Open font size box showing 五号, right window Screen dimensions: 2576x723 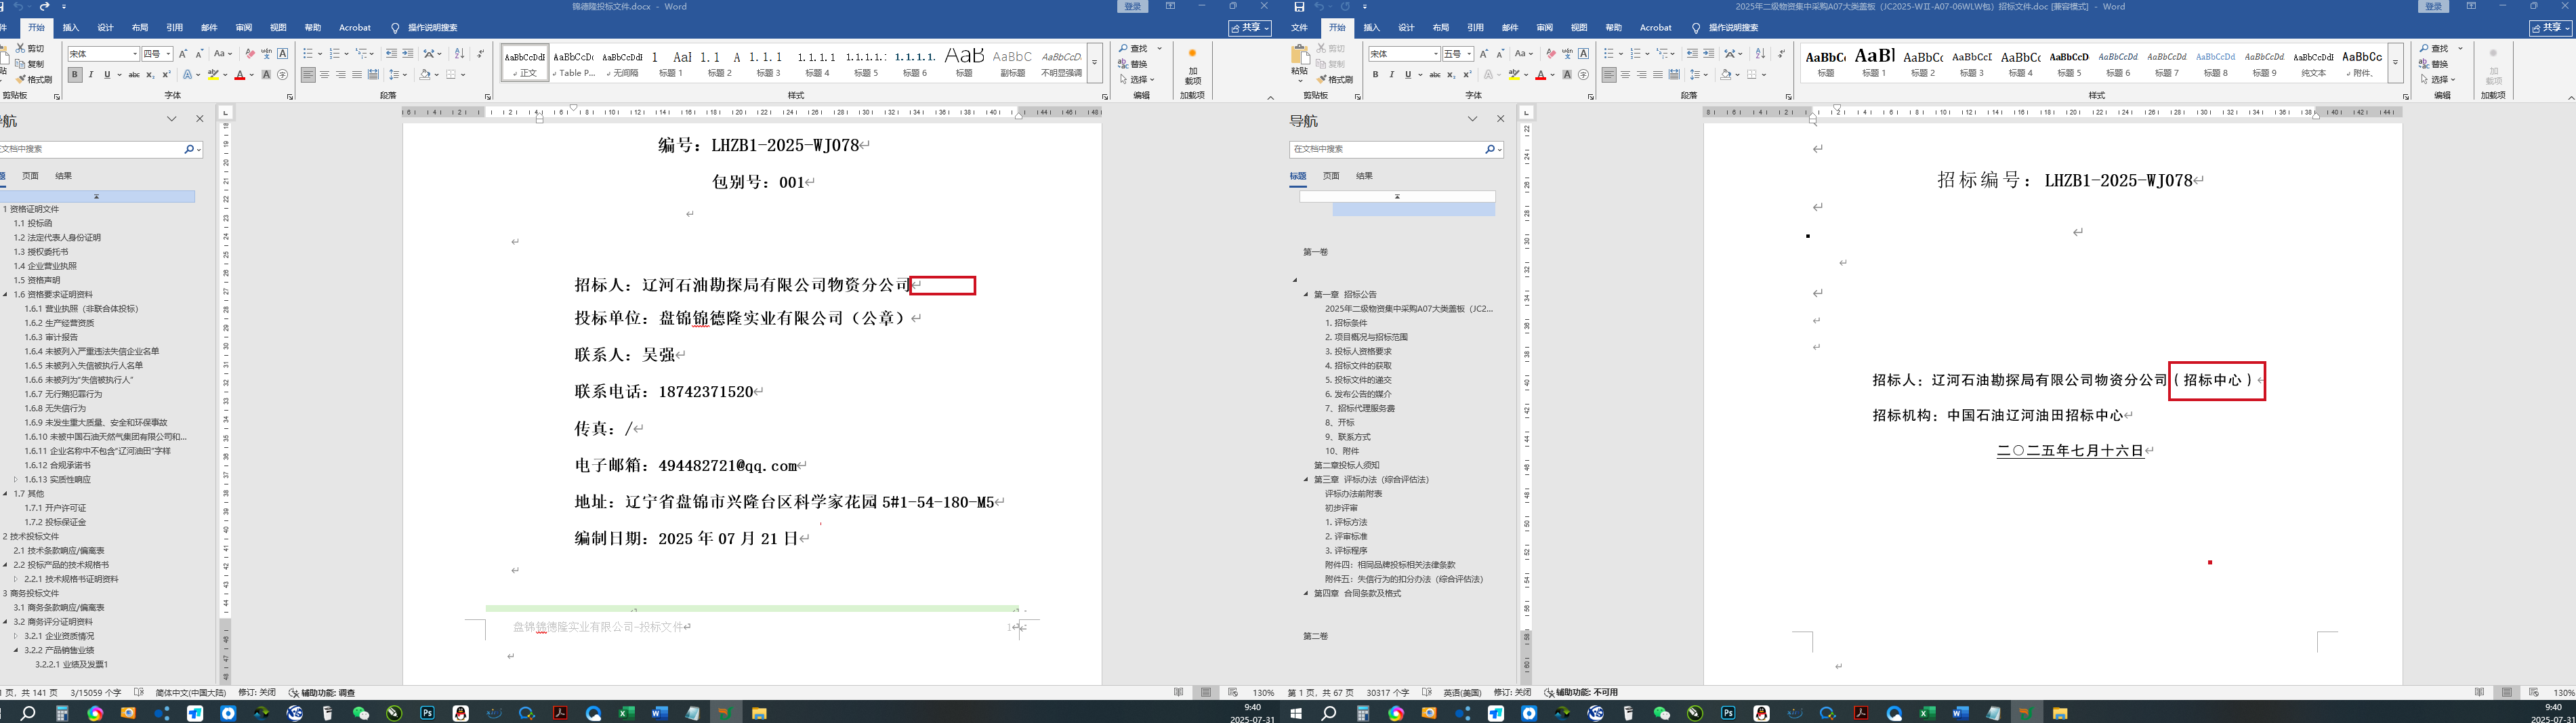1458,54
